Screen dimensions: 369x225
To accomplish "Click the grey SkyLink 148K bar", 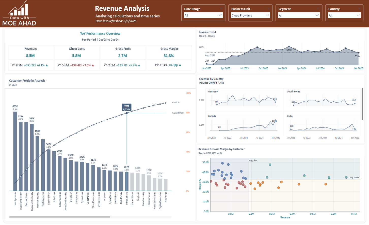I will [138, 182].
